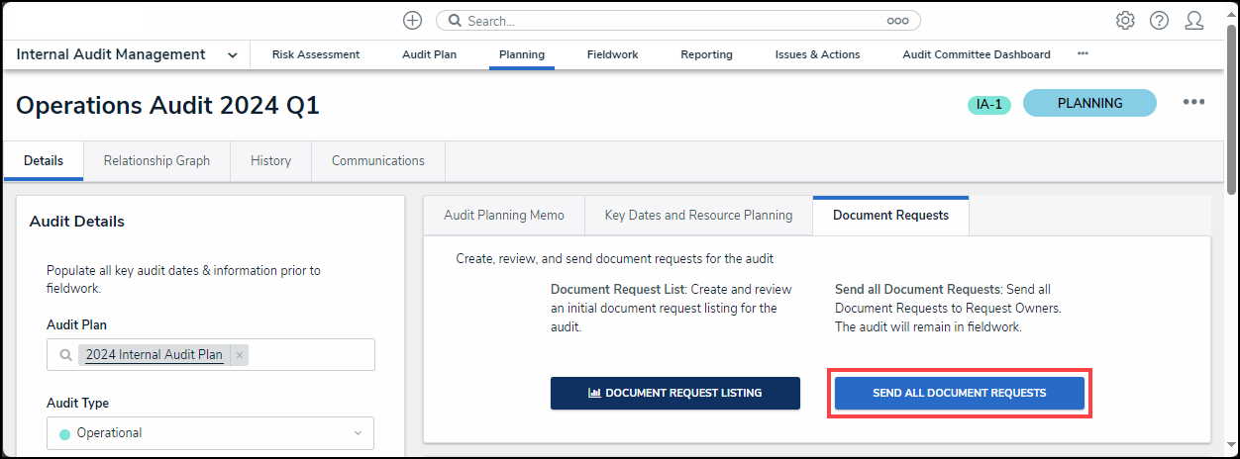The width and height of the screenshot is (1240, 459).
Task: Click the page vertical scrollbar
Action: click(1231, 109)
